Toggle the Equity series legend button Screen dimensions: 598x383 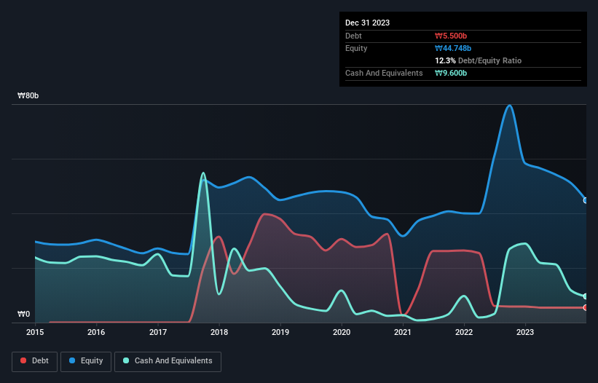click(x=86, y=361)
